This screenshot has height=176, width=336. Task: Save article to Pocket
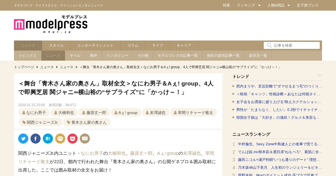[x=73, y=139]
